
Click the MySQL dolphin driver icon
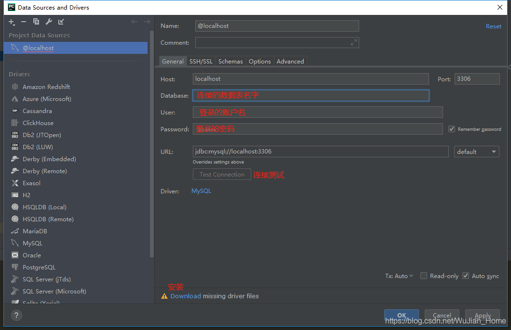click(x=15, y=243)
